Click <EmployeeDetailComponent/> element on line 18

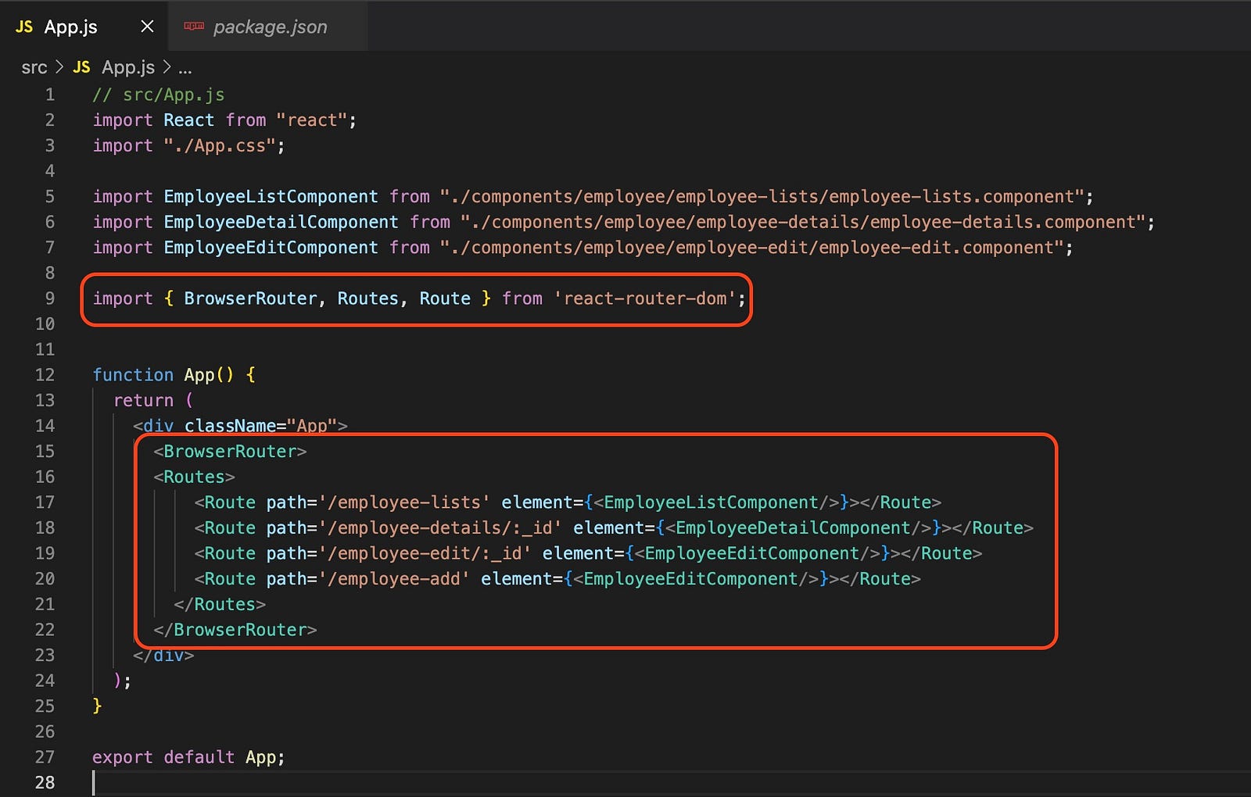coord(798,528)
